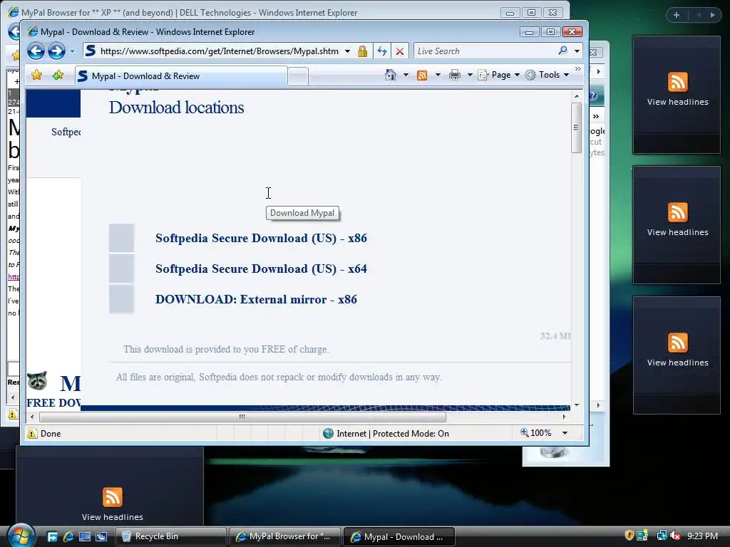Show more toolbar items via double chevron
This screenshot has height=547, width=730.
[x=577, y=69]
